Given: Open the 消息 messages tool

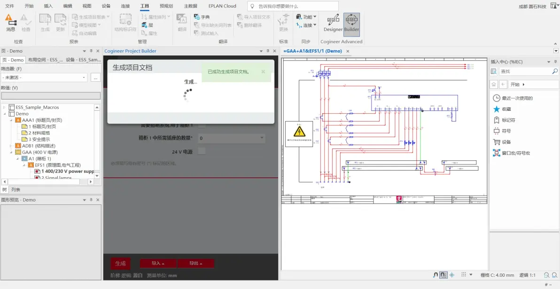Looking at the screenshot, I should (11, 23).
